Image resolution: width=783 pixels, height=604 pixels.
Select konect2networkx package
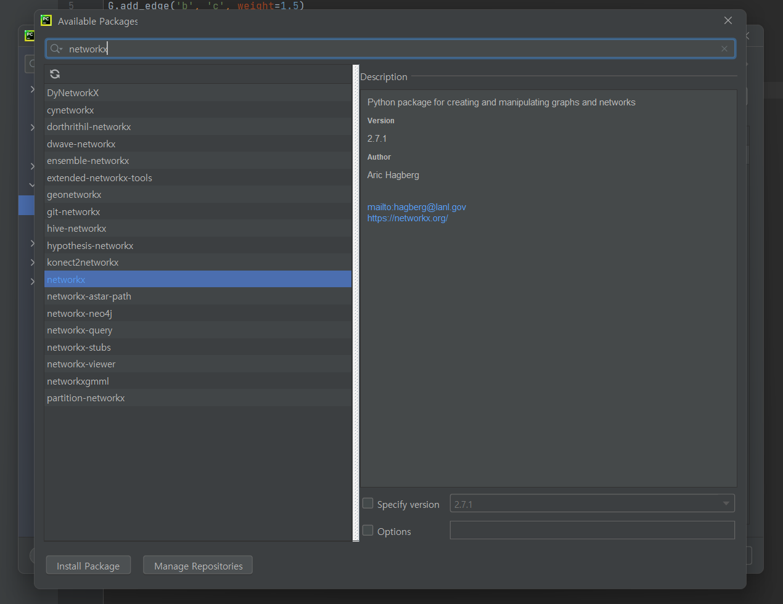click(x=198, y=263)
